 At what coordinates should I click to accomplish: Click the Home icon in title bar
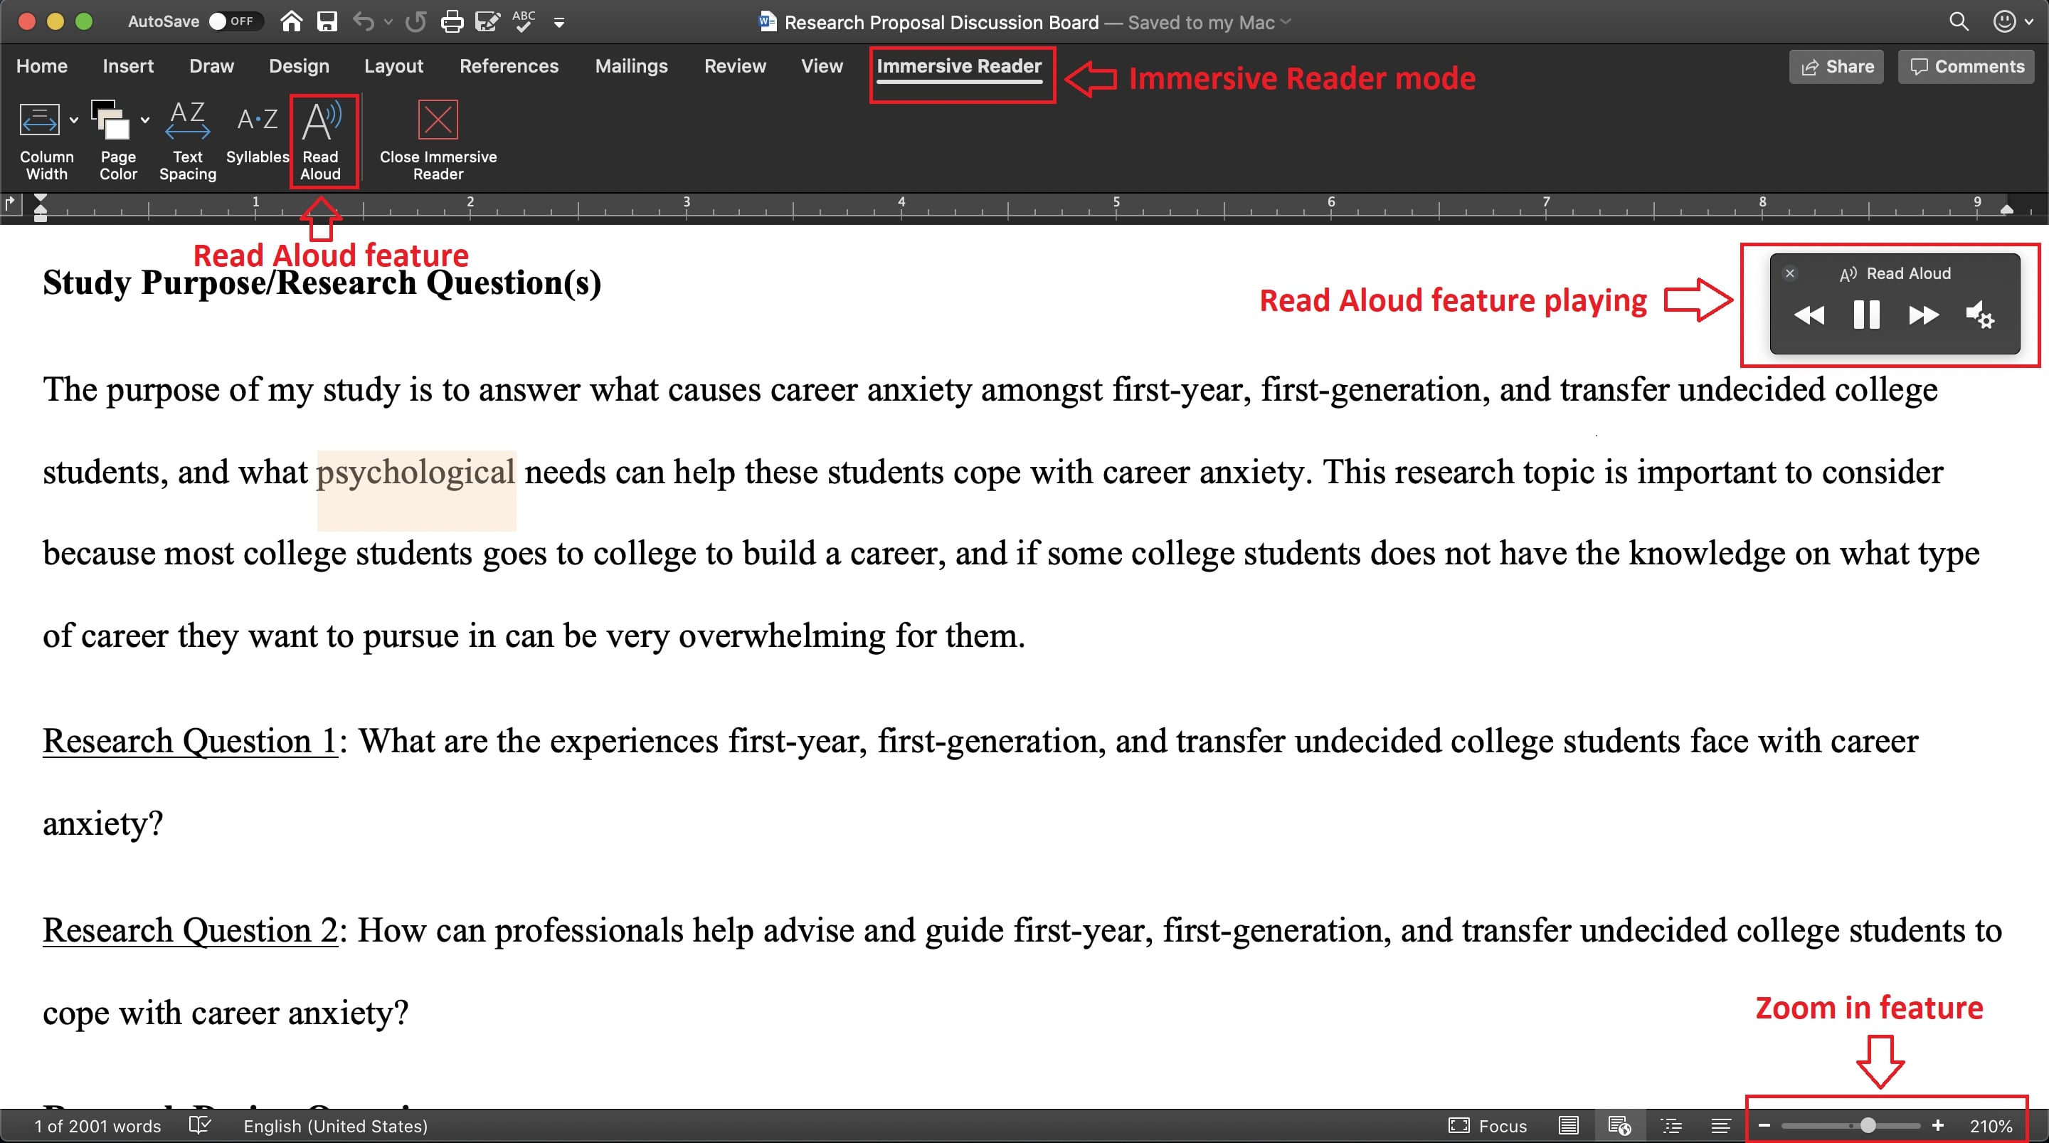[x=291, y=21]
